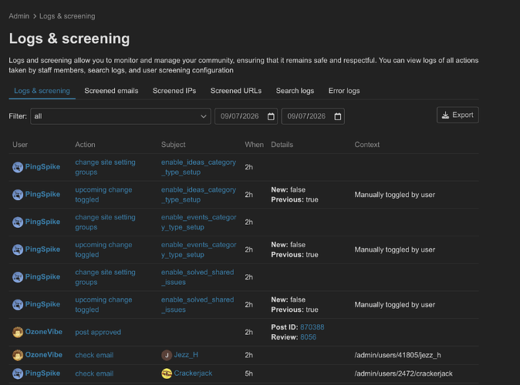Click PingSpike avatar in solved shared issues groups row
The width and height of the screenshot is (520, 385).
18,277
